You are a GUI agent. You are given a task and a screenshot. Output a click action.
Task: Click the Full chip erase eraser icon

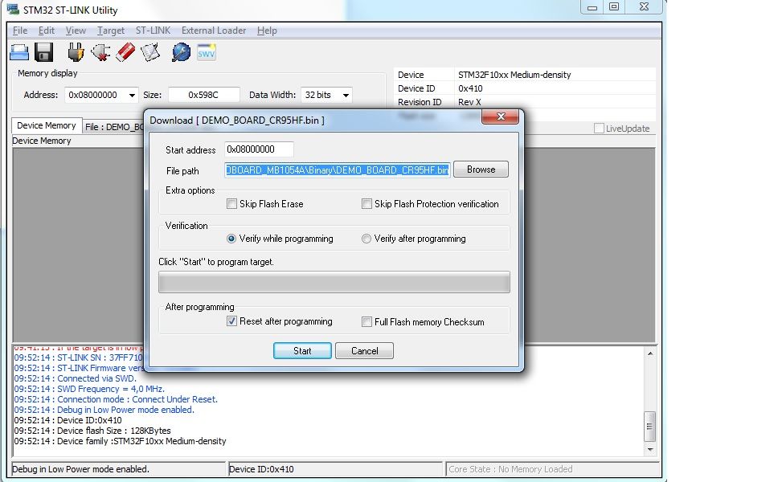[x=125, y=52]
